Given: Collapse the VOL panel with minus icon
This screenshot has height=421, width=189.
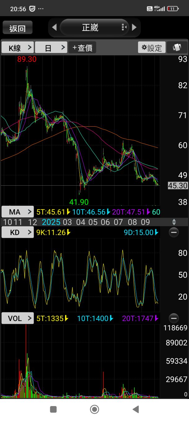Looking at the screenshot, I should [174, 318].
